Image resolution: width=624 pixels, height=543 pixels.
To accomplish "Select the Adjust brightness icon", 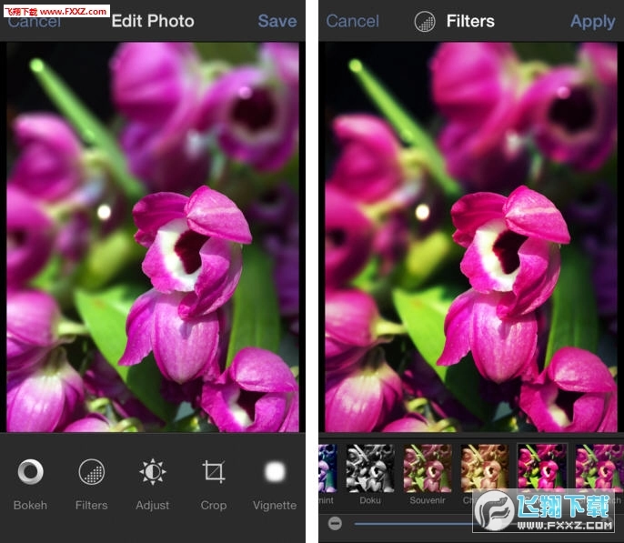I will pos(152,472).
